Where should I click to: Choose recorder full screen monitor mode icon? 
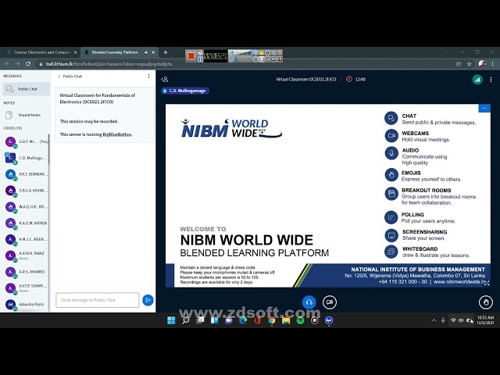click(273, 59)
